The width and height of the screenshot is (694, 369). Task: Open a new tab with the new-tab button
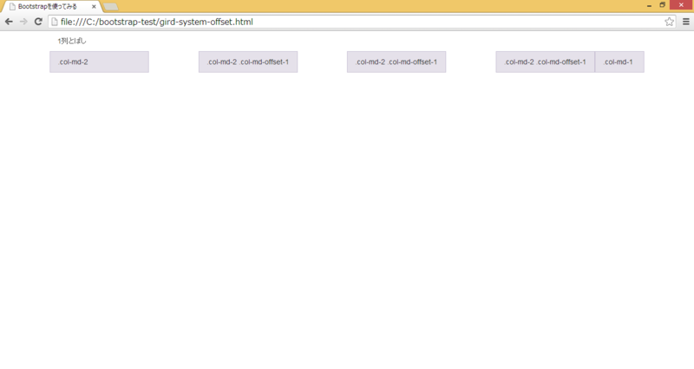click(x=111, y=7)
